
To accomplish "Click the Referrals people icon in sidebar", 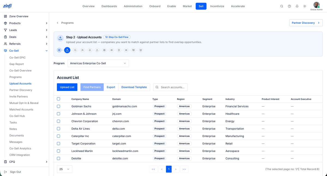I will (x=5, y=44).
